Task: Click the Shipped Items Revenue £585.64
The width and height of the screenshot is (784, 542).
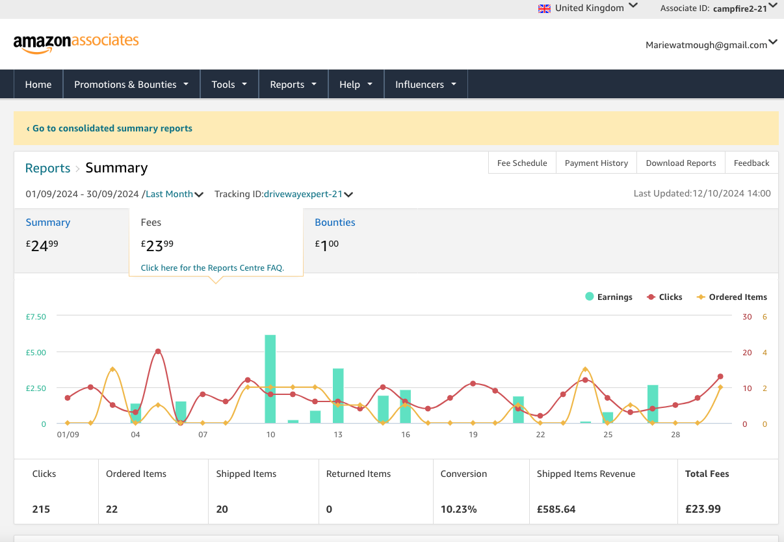Action: click(x=556, y=509)
